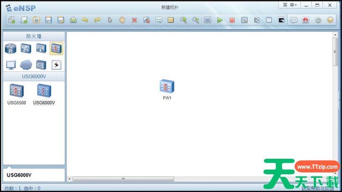342x192 pixels.
Task: Open the 菜单 dropdown menu
Action: (289, 5)
